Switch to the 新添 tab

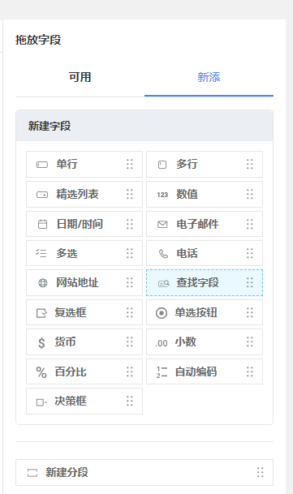point(209,77)
